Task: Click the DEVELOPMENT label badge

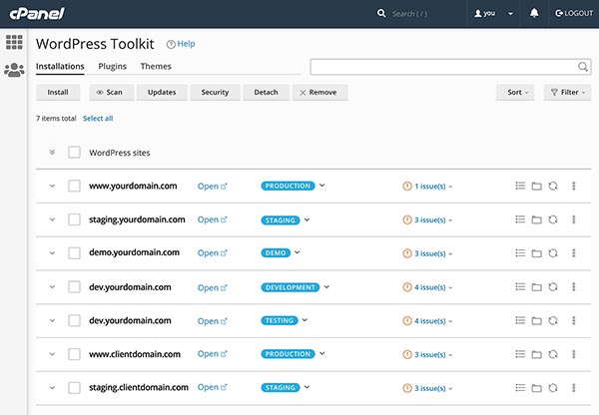Action: point(291,287)
